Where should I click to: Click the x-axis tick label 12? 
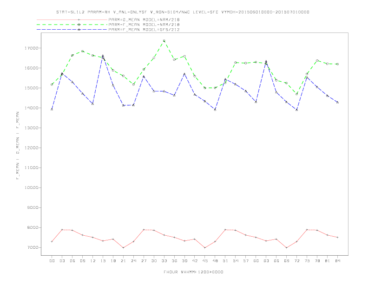tap(93, 261)
